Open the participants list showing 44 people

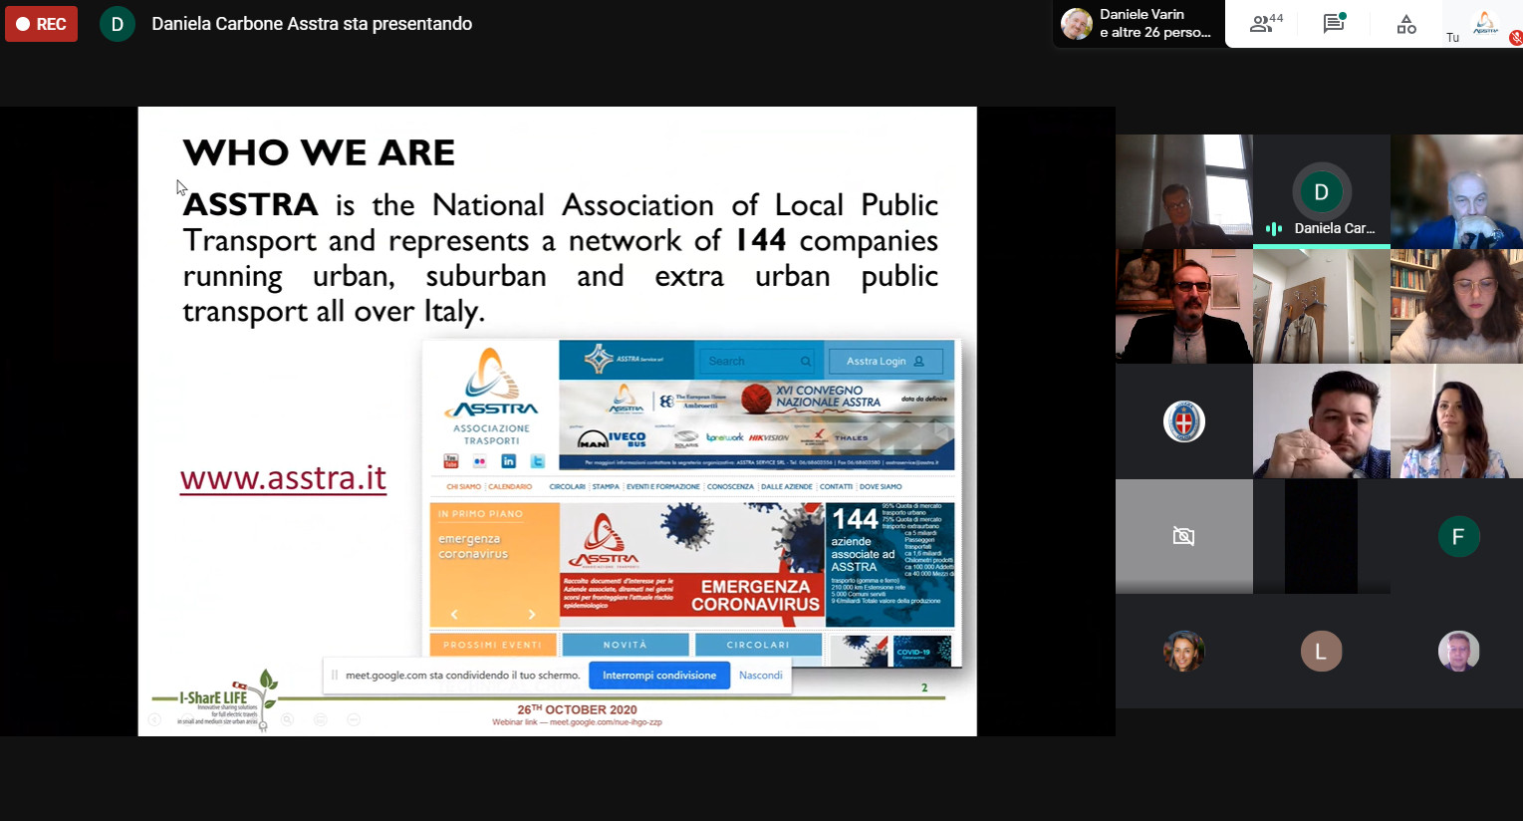1266,24
